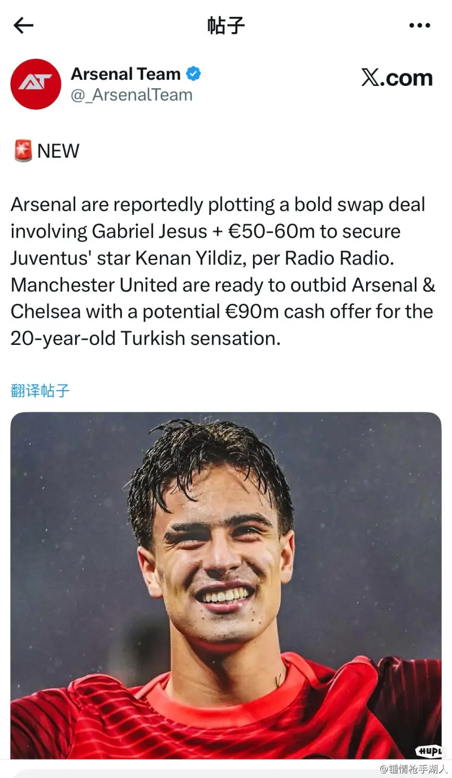This screenshot has height=778, width=452.
Task: Click the blue verified badge
Action: [194, 74]
